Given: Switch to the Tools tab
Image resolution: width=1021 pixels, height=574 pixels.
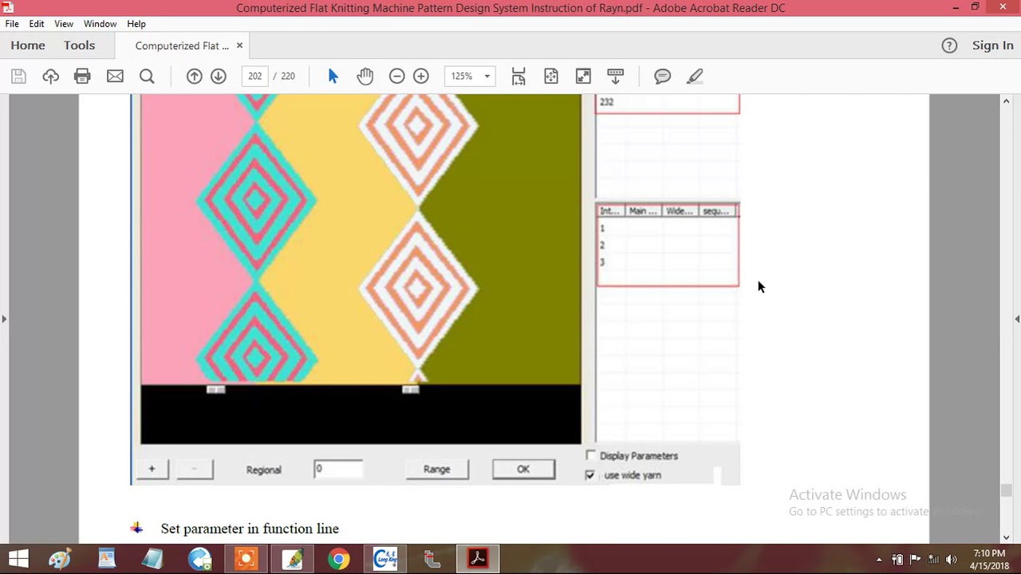Looking at the screenshot, I should point(80,45).
